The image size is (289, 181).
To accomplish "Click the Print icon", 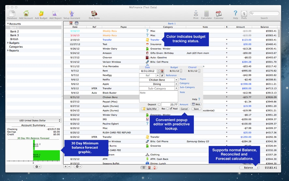I will [196, 13].
